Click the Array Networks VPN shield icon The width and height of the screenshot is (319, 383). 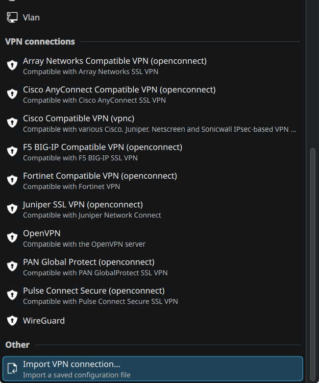click(x=12, y=65)
